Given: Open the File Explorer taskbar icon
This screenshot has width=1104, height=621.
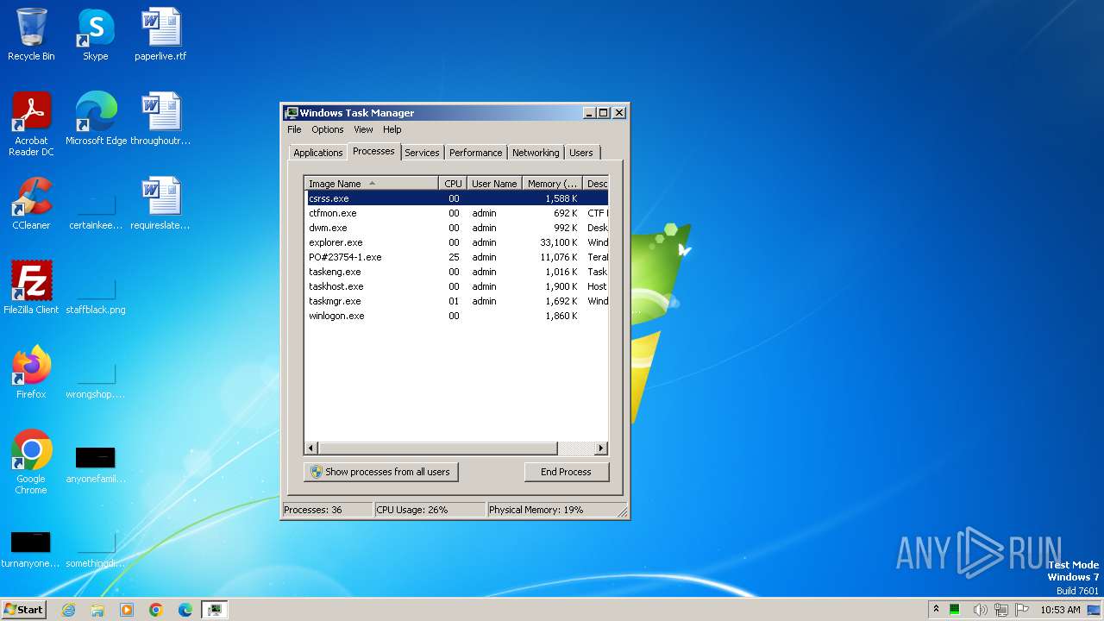Looking at the screenshot, I should coord(97,610).
